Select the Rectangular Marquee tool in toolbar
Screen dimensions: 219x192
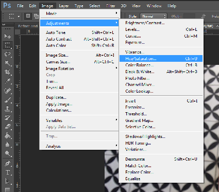[x=7, y=45]
